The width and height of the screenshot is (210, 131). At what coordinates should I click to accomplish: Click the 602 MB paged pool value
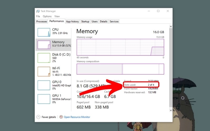click(x=84, y=107)
